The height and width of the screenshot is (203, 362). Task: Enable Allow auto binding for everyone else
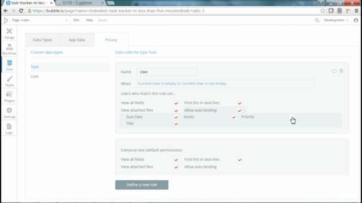pos(240,167)
